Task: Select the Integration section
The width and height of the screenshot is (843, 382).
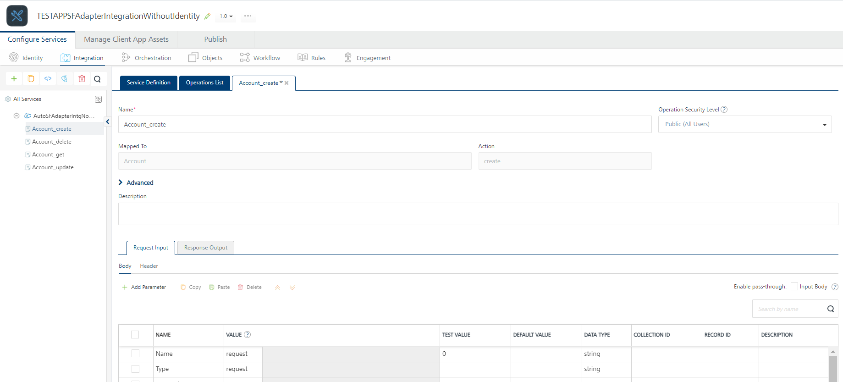Action: [x=82, y=58]
